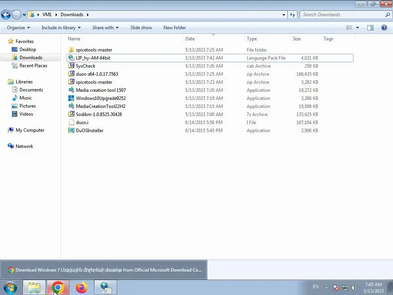Image resolution: width=393 pixels, height=295 pixels.
Task: Select the MediaCreationTool22H2 icon
Action: [71, 106]
